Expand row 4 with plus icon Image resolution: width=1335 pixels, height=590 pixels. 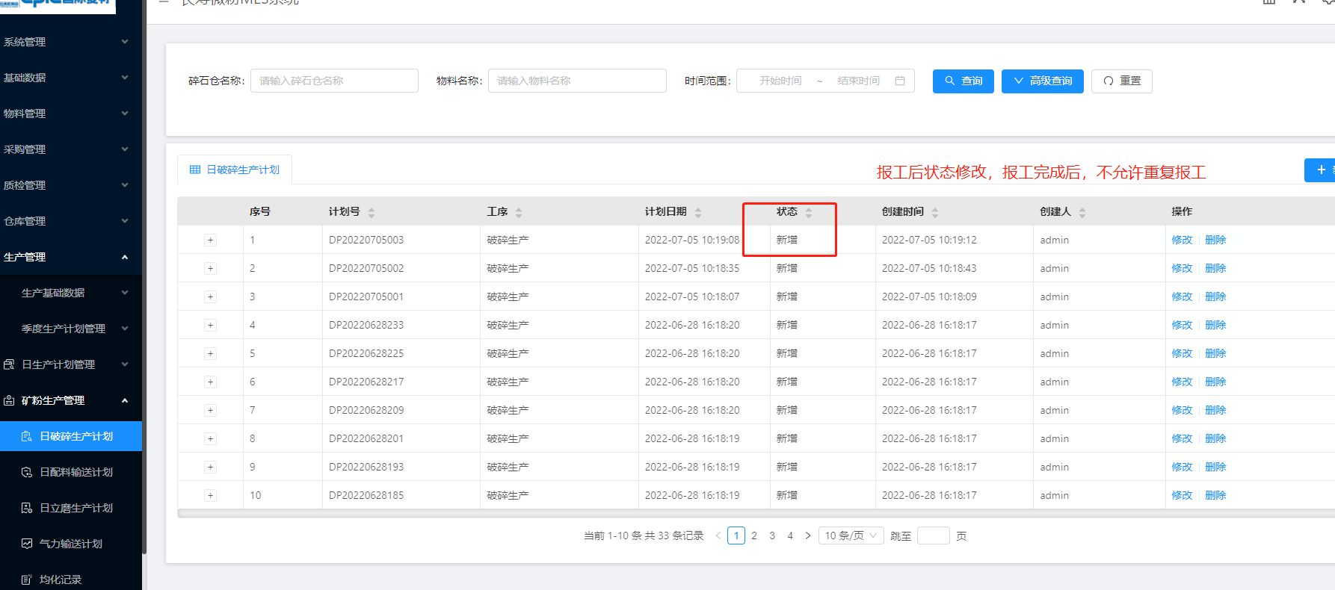tap(211, 325)
